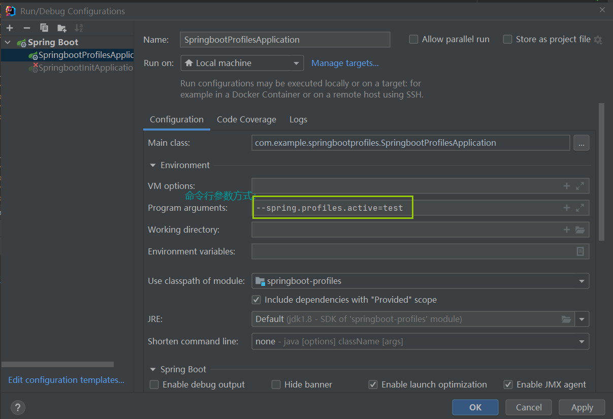Collapse the Spring Boot tree node

tap(8, 43)
